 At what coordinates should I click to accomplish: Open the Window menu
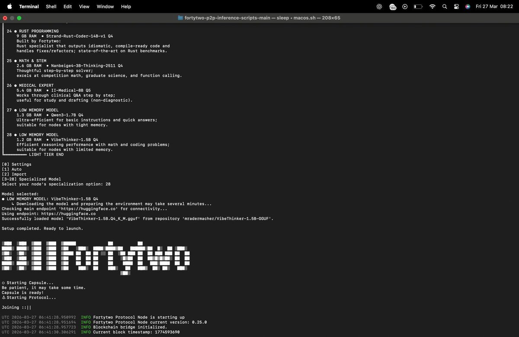point(105,6)
